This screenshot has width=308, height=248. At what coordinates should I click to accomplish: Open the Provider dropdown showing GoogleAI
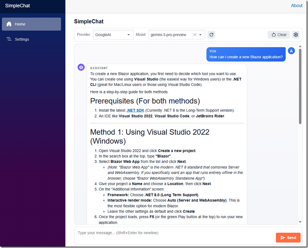(114, 35)
